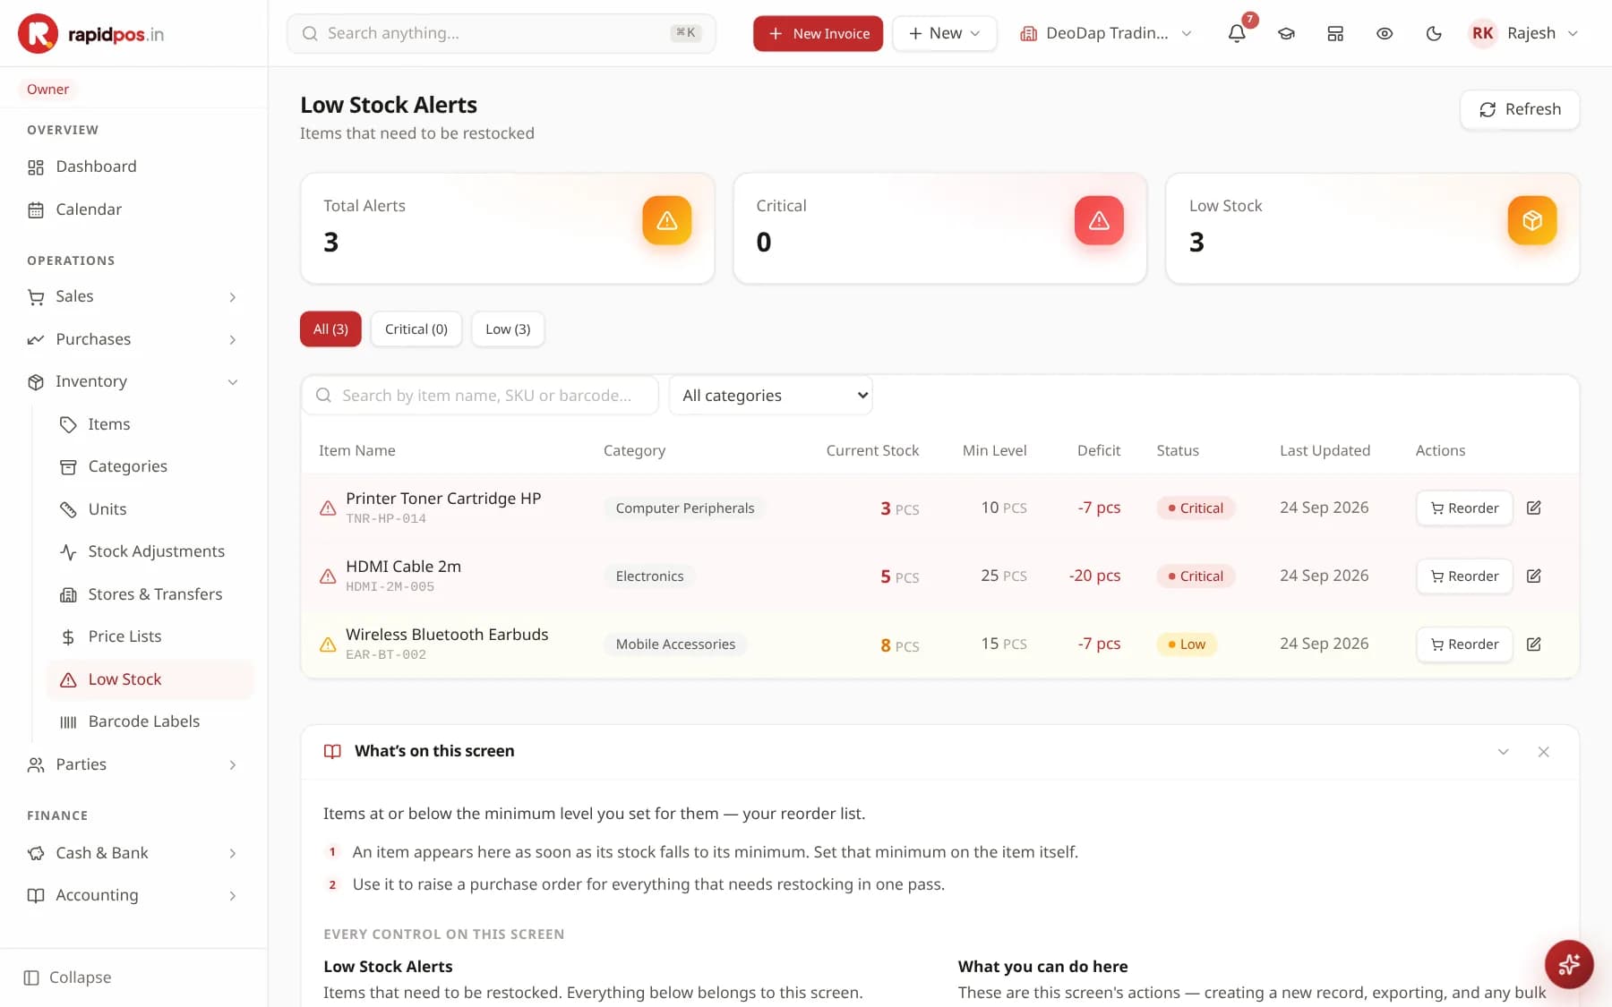The height and width of the screenshot is (1007, 1612).
Task: Expand the Accounting menu
Action: [133, 895]
